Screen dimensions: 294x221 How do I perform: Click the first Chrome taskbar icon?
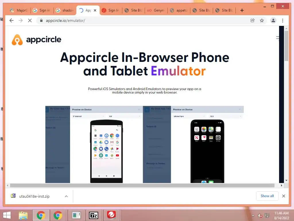point(41,215)
